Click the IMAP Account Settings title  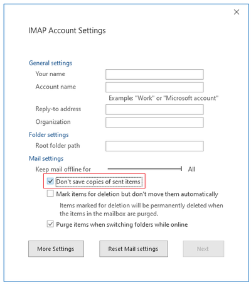point(67,31)
